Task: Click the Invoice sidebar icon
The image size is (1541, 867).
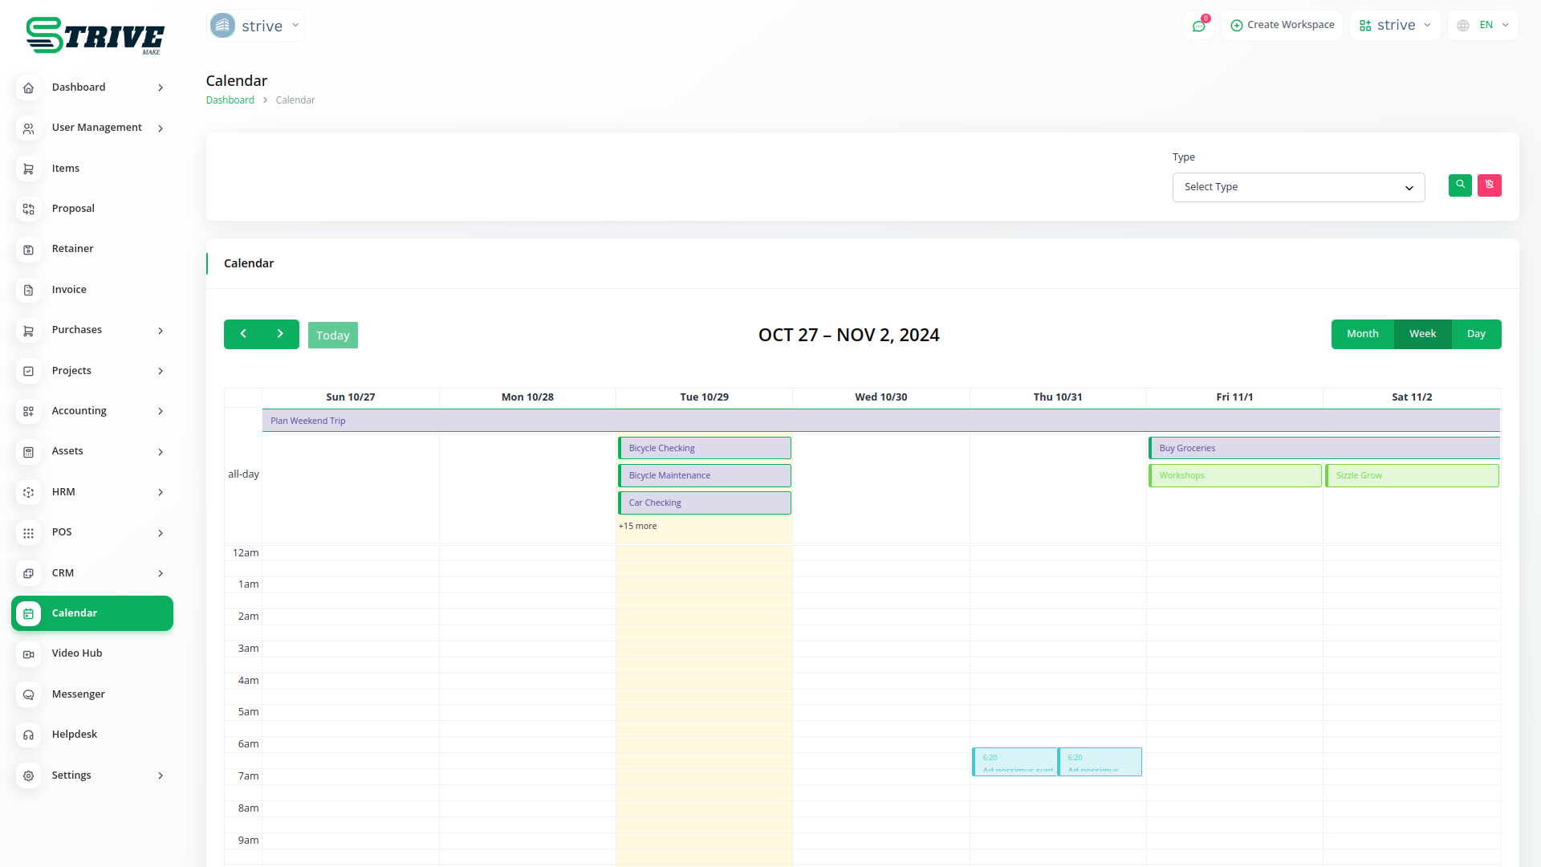Action: click(x=29, y=290)
